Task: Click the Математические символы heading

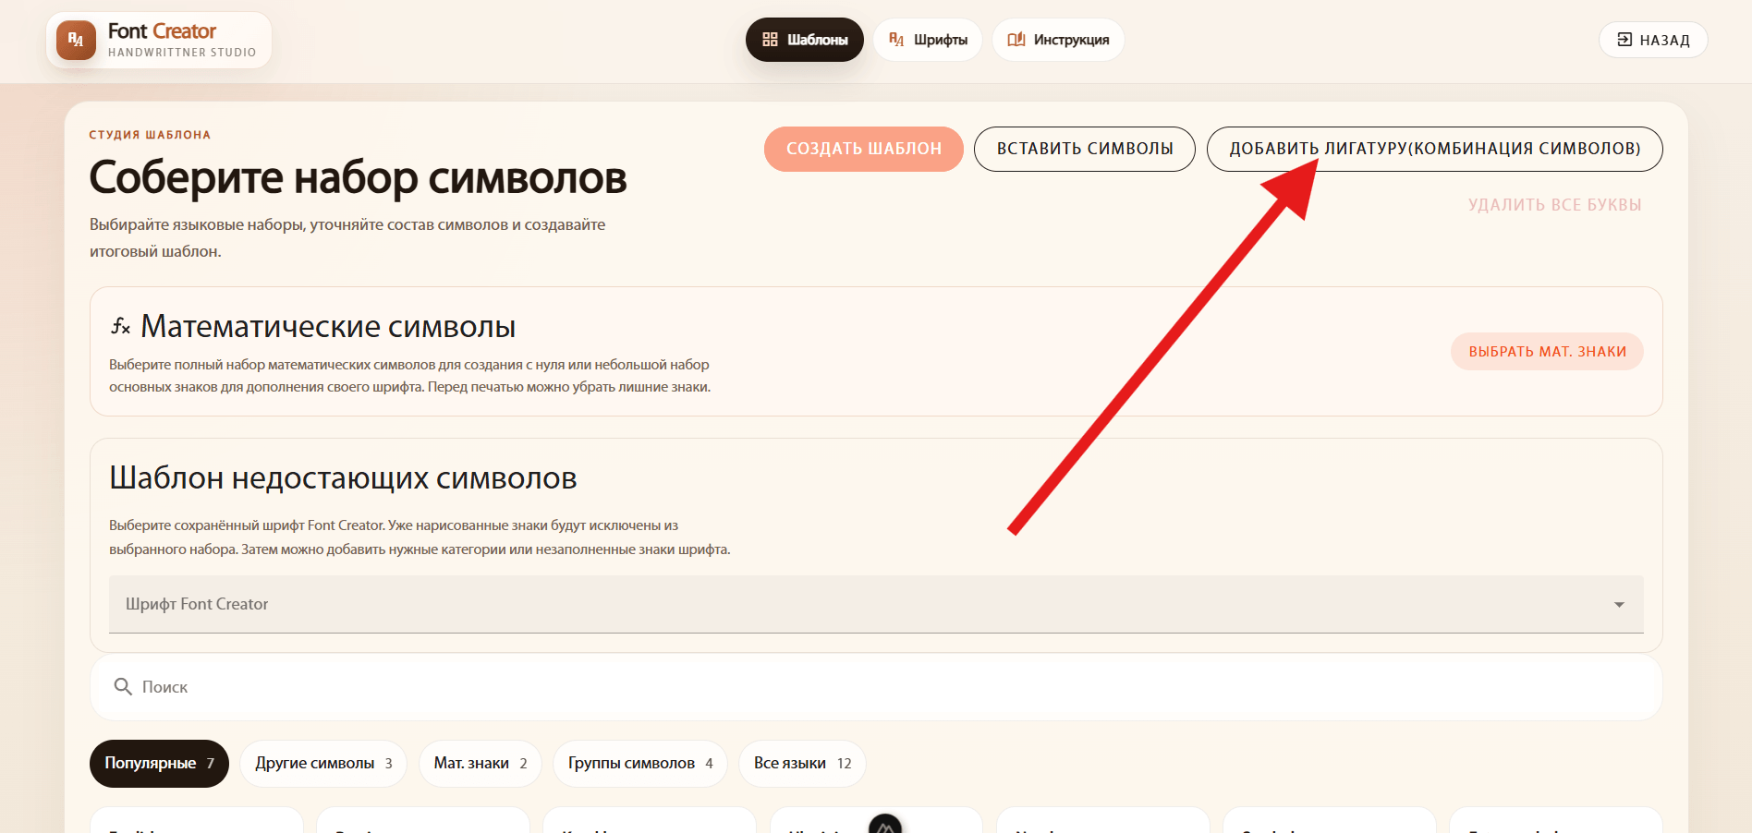Action: [328, 327]
